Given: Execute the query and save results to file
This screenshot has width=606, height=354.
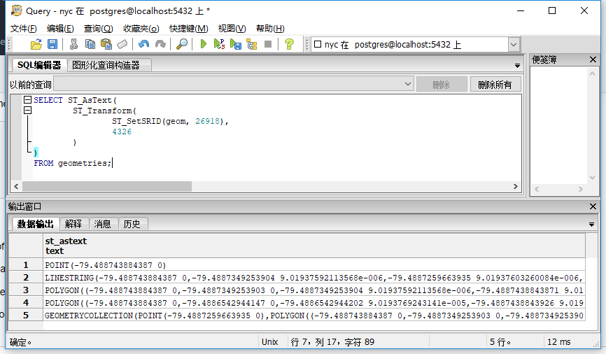Looking at the screenshot, I should 235,45.
